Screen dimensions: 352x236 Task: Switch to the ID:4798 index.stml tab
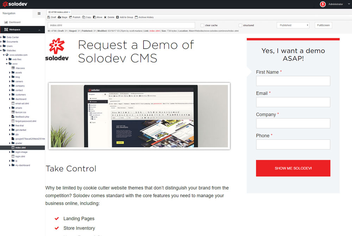click(x=58, y=11)
